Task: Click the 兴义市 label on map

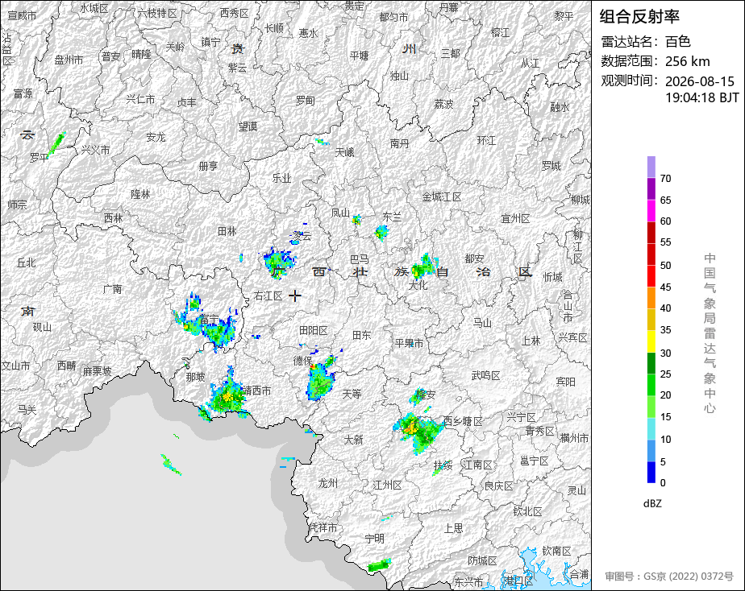Action: pyautogui.click(x=95, y=150)
